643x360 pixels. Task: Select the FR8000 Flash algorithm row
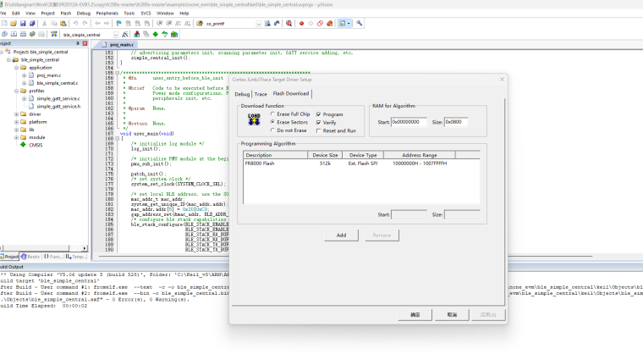361,163
